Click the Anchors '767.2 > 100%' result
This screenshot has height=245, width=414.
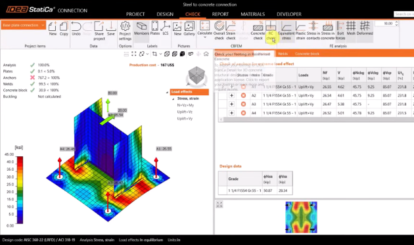(x=49, y=78)
